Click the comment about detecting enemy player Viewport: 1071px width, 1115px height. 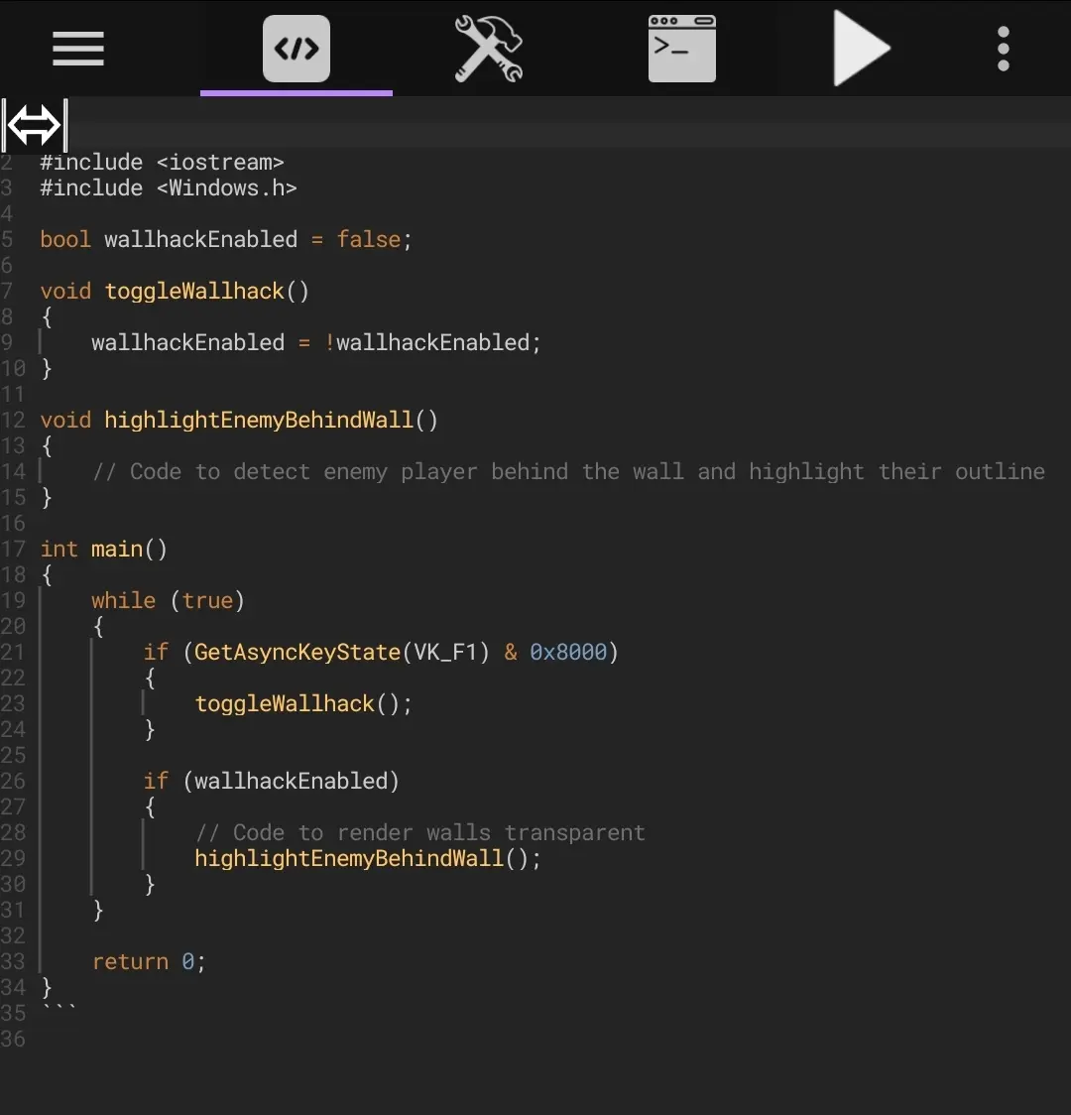click(568, 471)
